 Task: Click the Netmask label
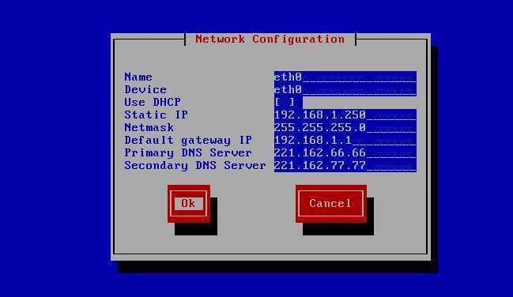tap(149, 127)
